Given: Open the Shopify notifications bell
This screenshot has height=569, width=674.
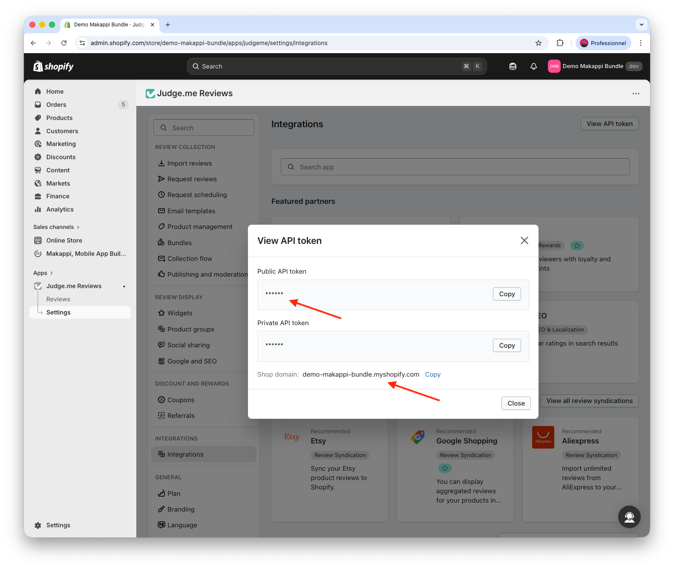Looking at the screenshot, I should (x=533, y=66).
